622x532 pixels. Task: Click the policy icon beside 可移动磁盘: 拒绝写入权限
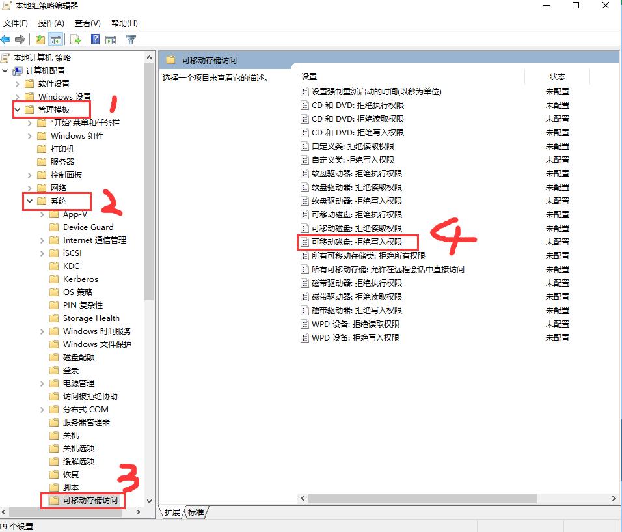coord(304,242)
